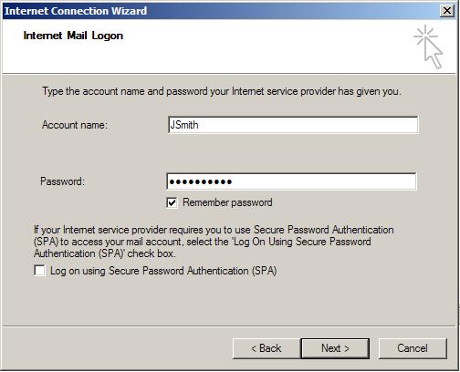
Task: Focus the Password input field
Action: coord(291,181)
